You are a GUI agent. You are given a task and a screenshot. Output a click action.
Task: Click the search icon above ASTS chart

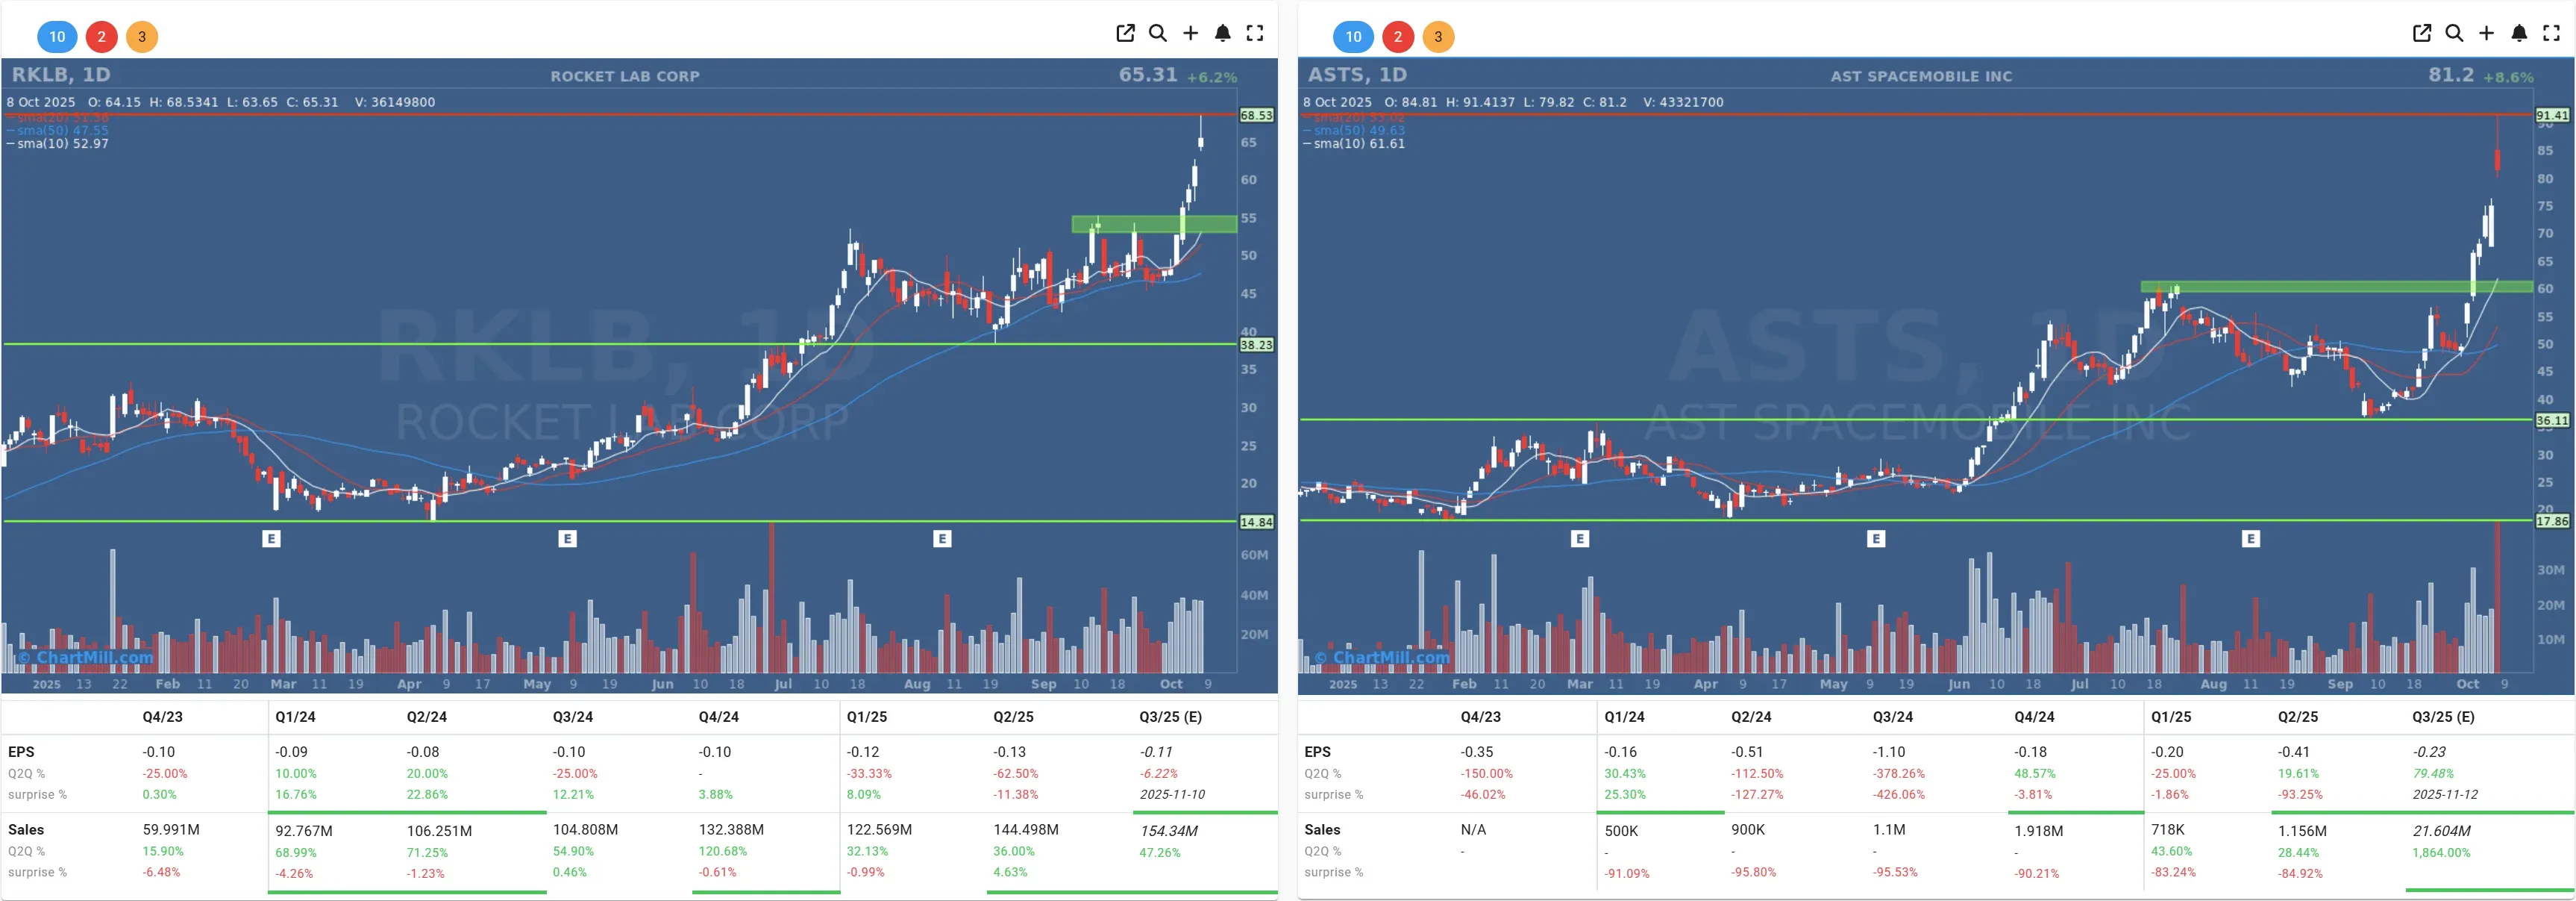(2454, 33)
